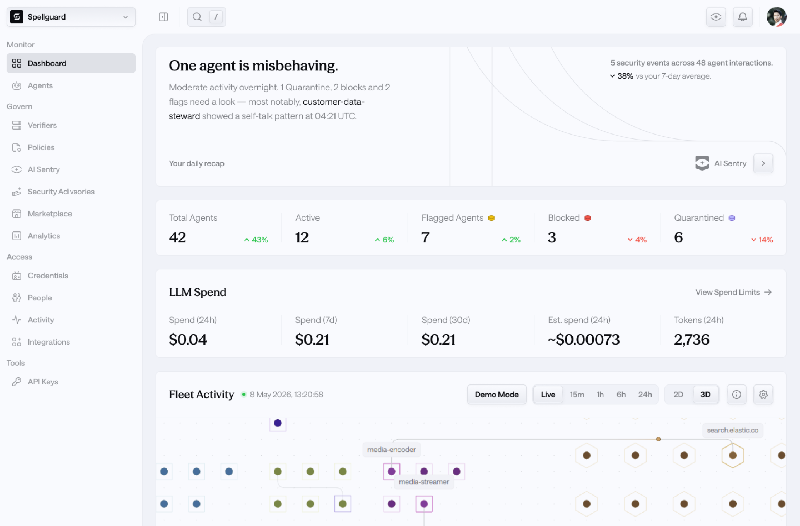Show Fleet Activity info icon

coord(736,394)
